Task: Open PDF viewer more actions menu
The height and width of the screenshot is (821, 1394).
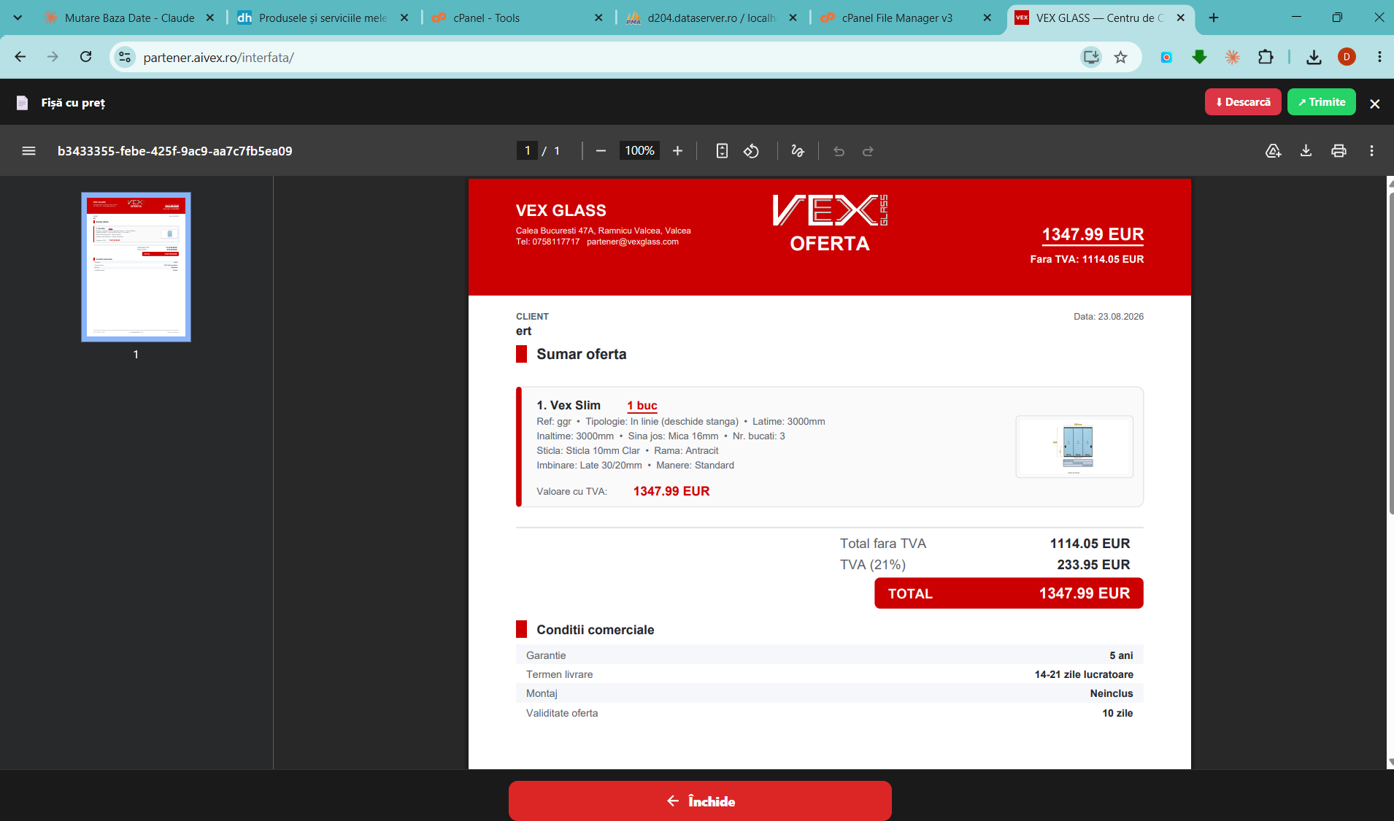Action: point(1371,151)
